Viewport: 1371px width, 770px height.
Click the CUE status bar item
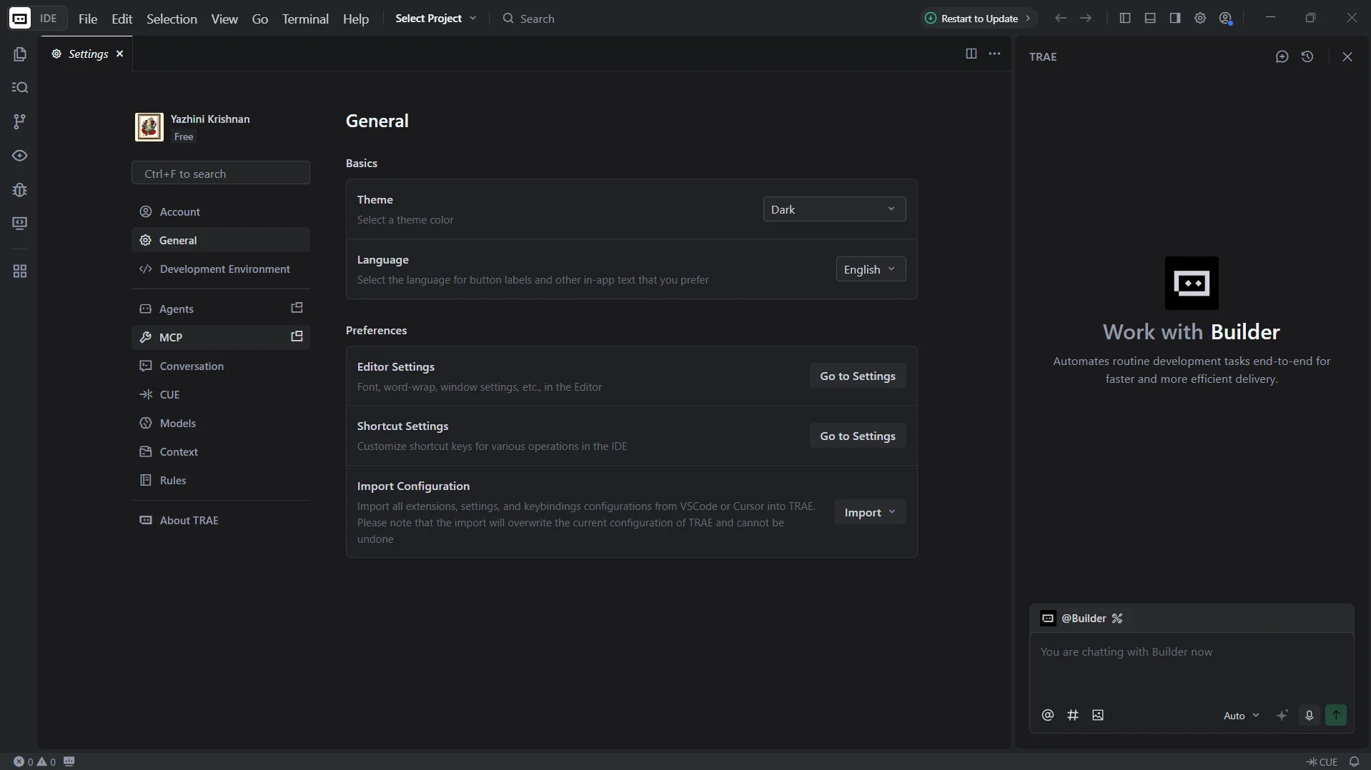tap(1322, 761)
